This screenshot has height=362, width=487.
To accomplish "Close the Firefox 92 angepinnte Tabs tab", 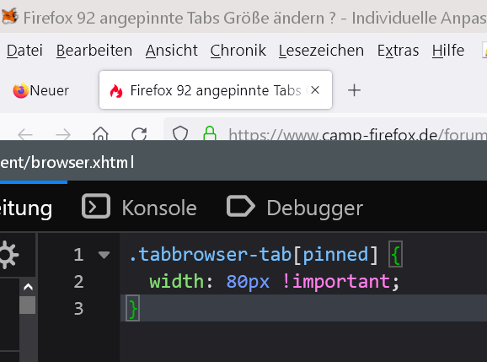I will (x=315, y=90).
